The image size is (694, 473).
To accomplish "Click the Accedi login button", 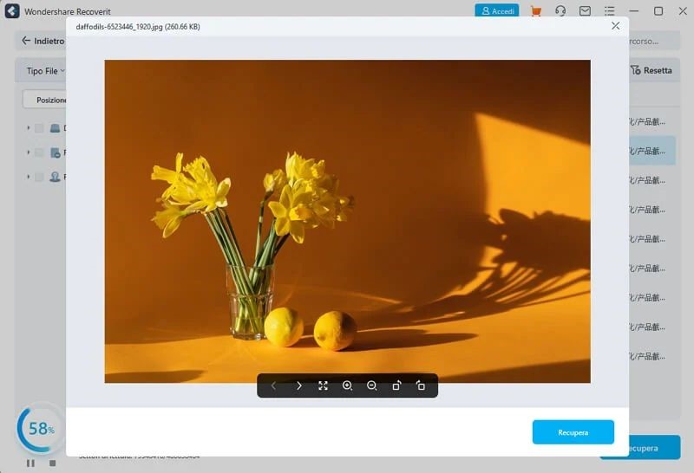I will click(497, 11).
